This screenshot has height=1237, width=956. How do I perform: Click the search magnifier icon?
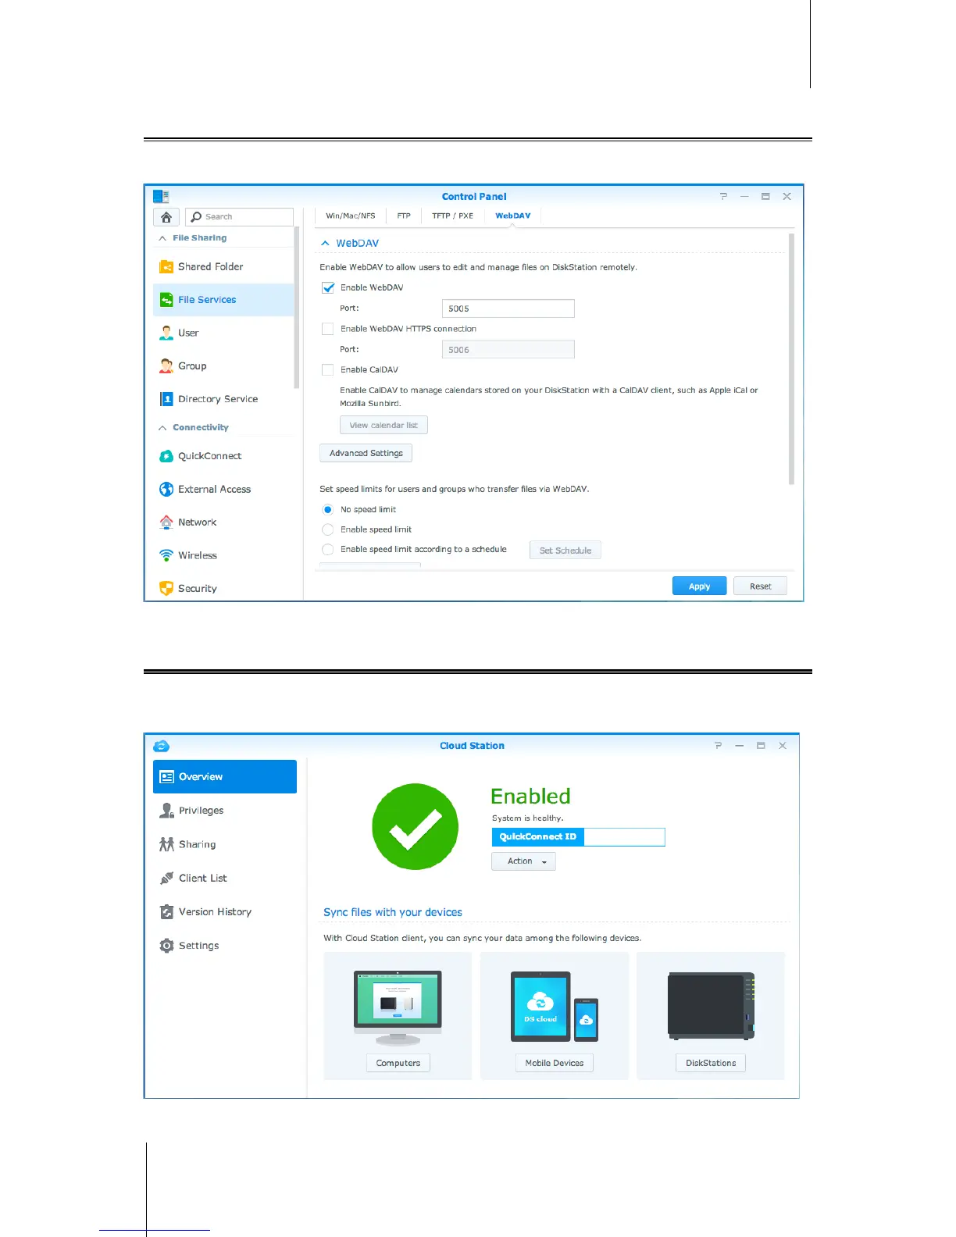point(197,217)
